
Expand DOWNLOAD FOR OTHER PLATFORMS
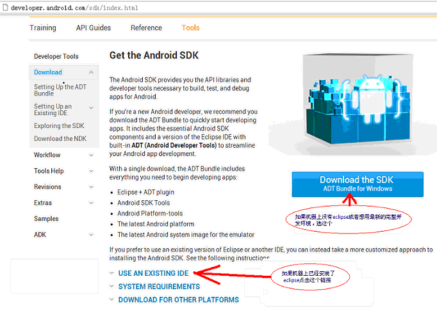179,300
